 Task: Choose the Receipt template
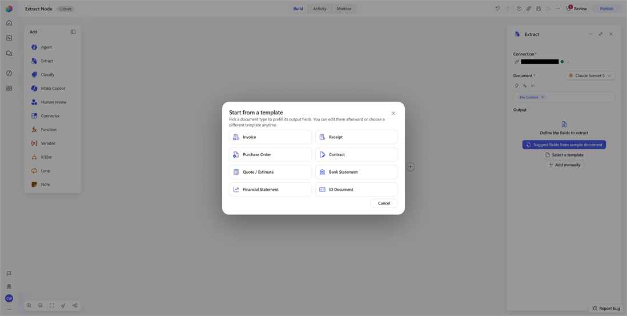(356, 137)
